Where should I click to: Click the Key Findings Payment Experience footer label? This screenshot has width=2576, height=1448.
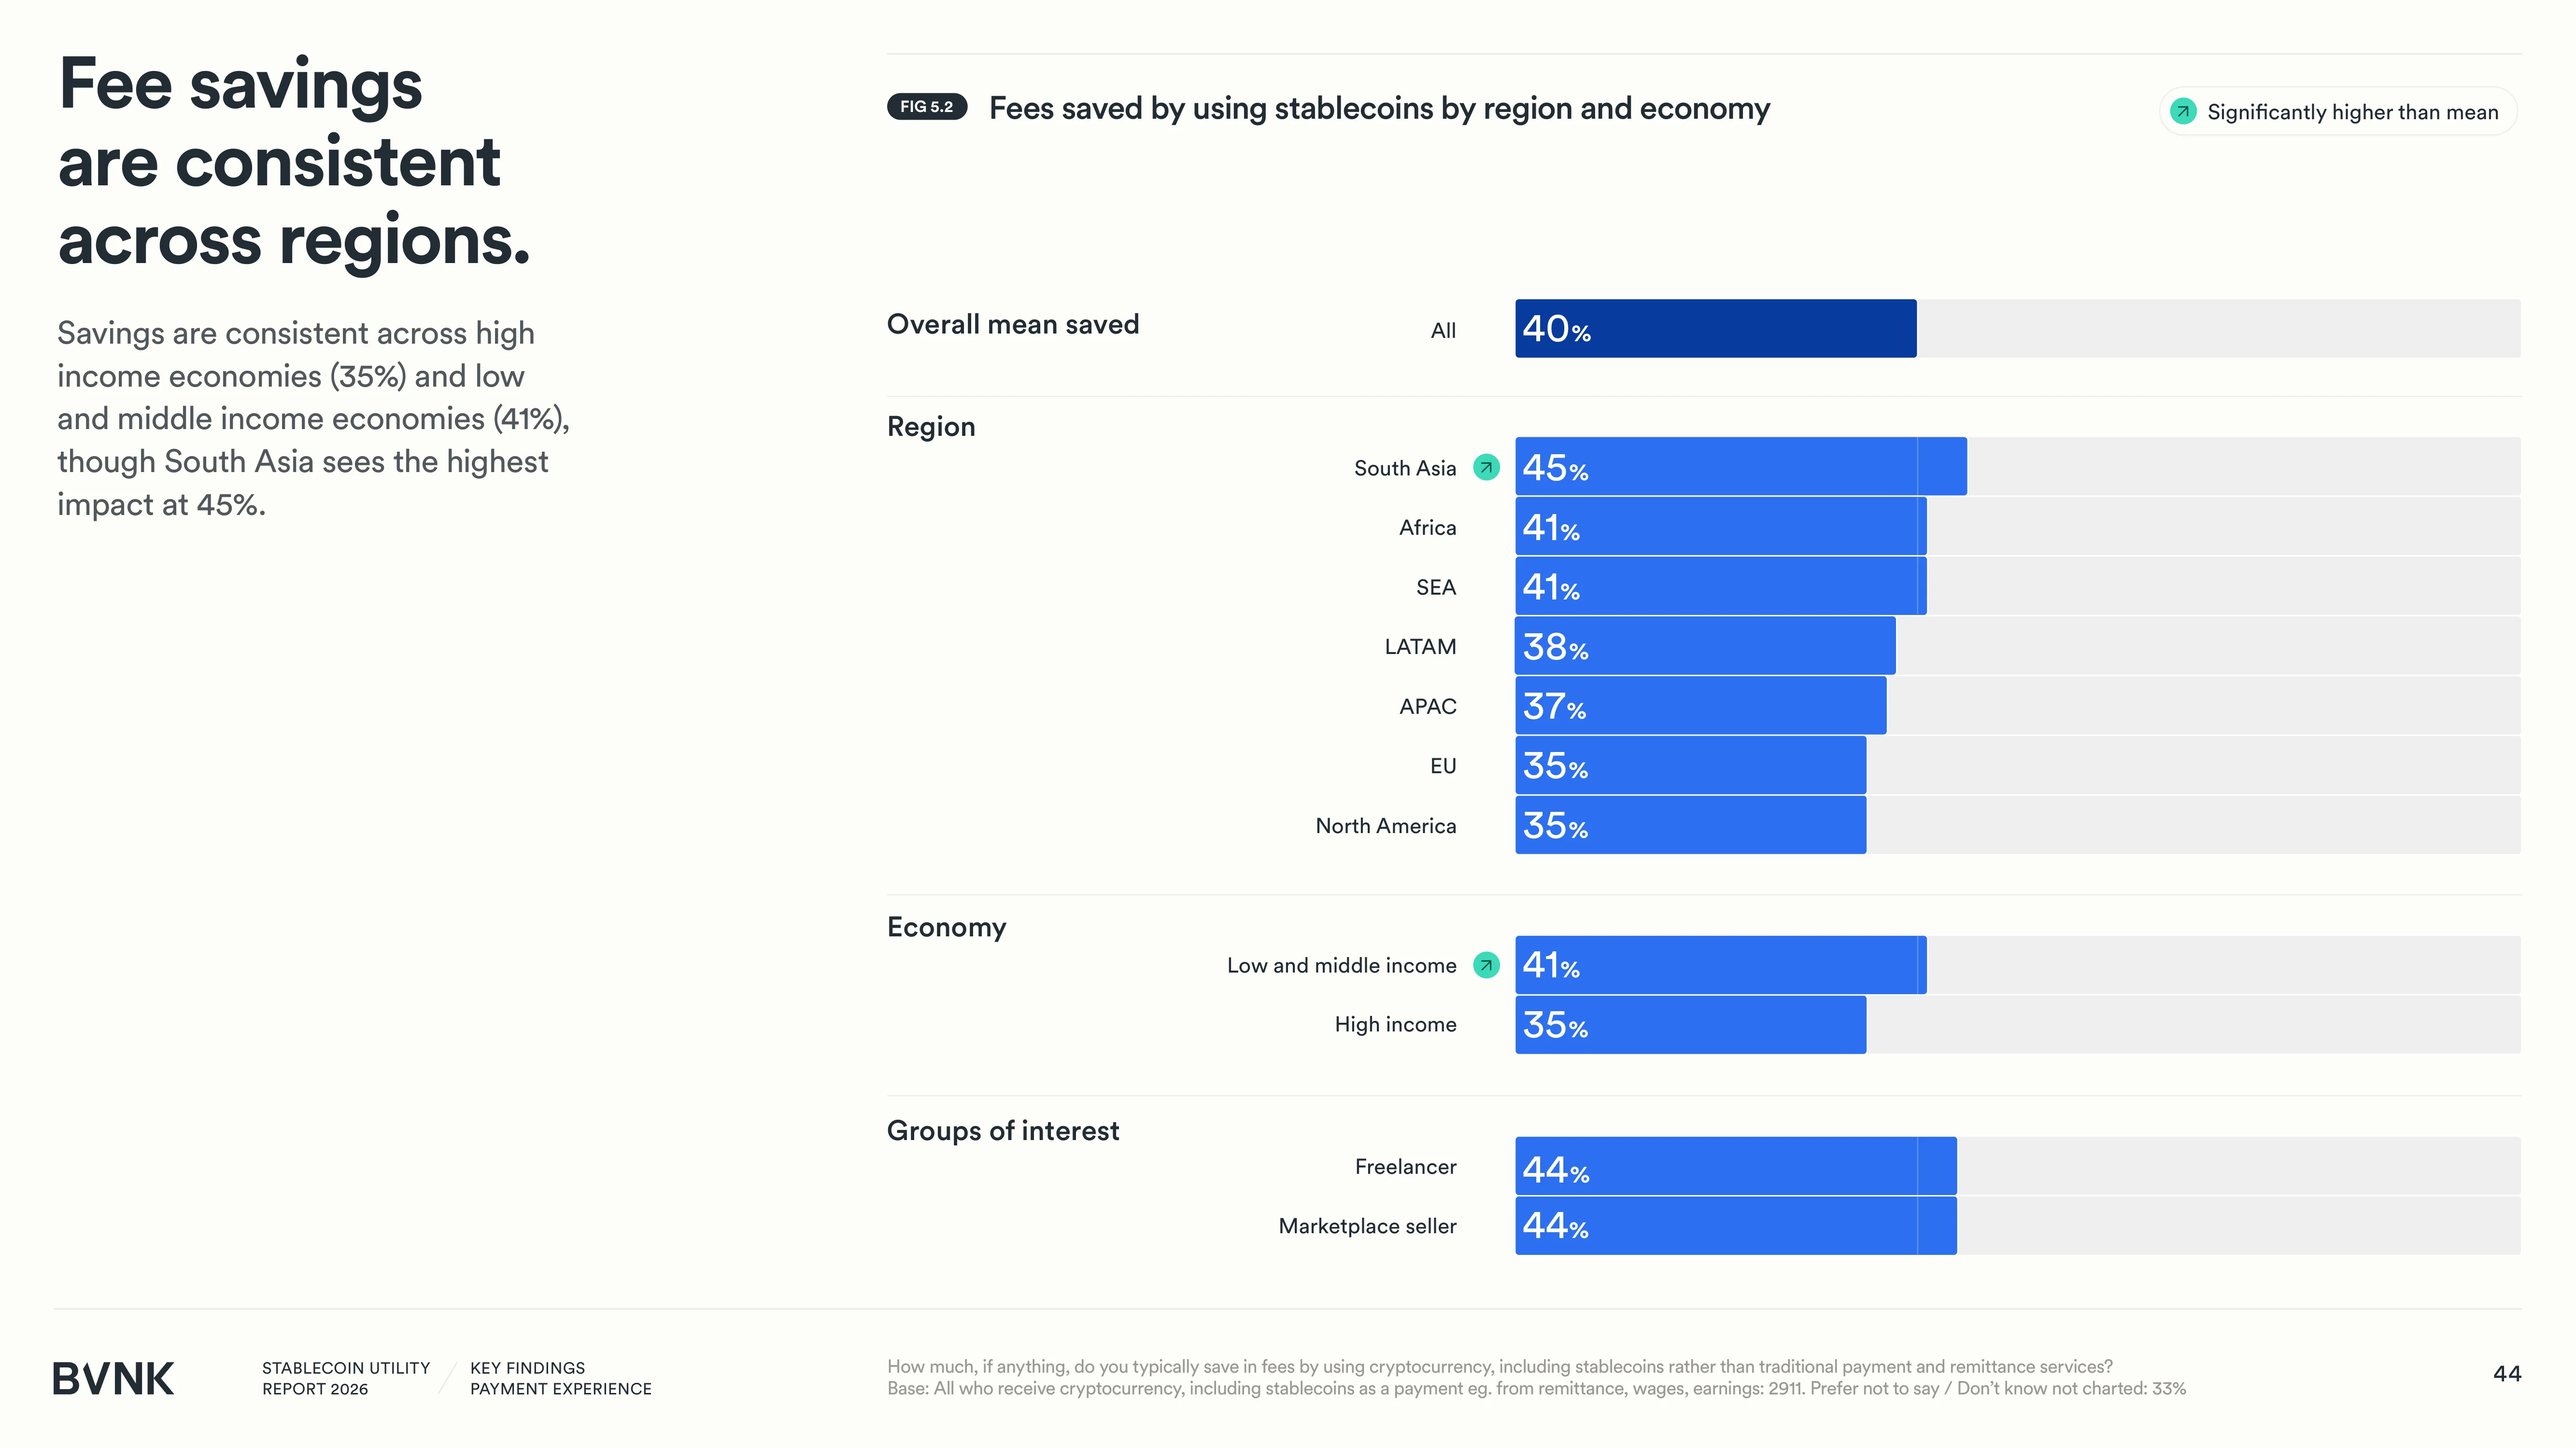coord(561,1378)
